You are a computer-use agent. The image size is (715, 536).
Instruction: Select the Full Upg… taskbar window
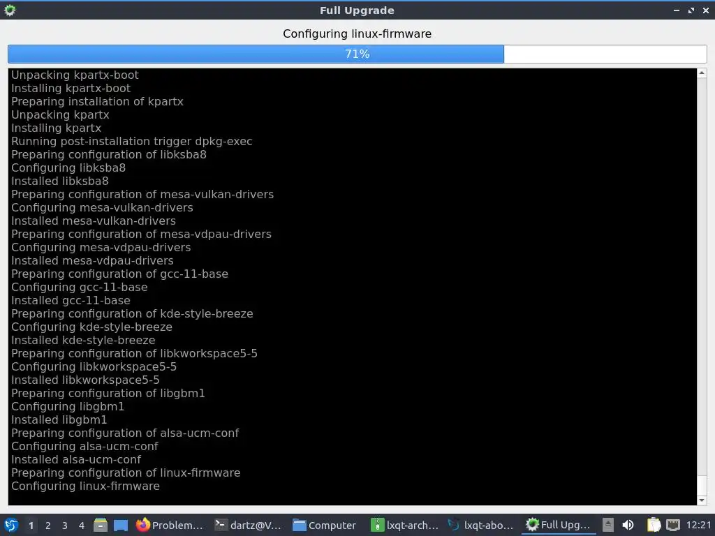pos(558,525)
